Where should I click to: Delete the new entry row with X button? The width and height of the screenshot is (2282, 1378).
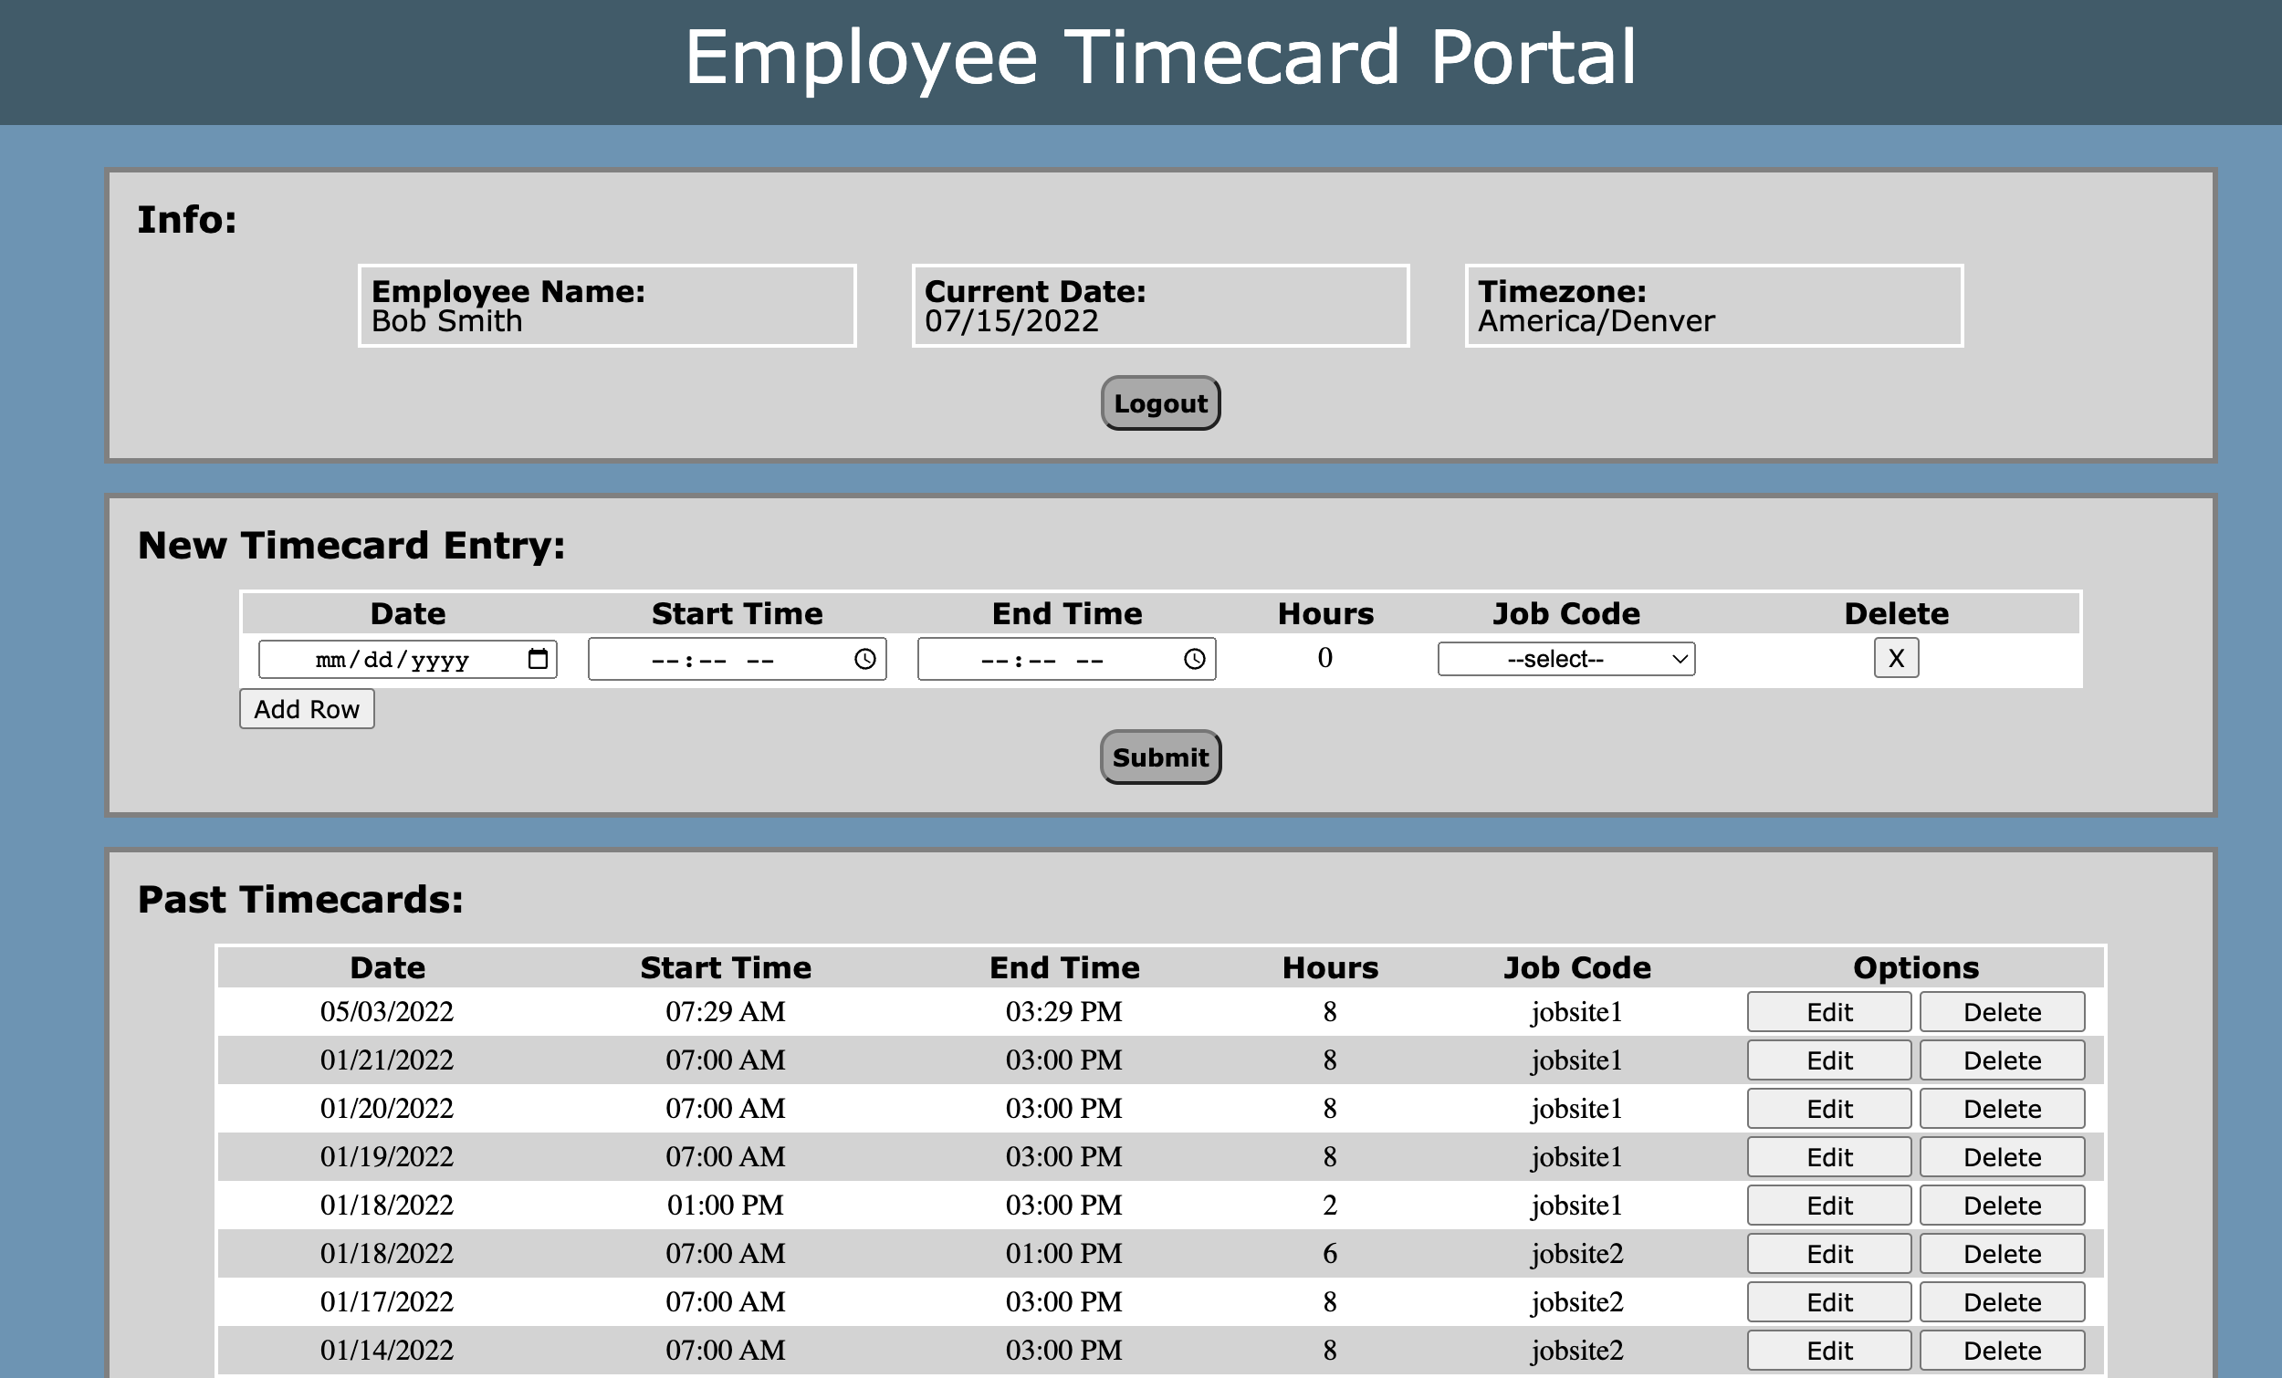[x=1896, y=657]
